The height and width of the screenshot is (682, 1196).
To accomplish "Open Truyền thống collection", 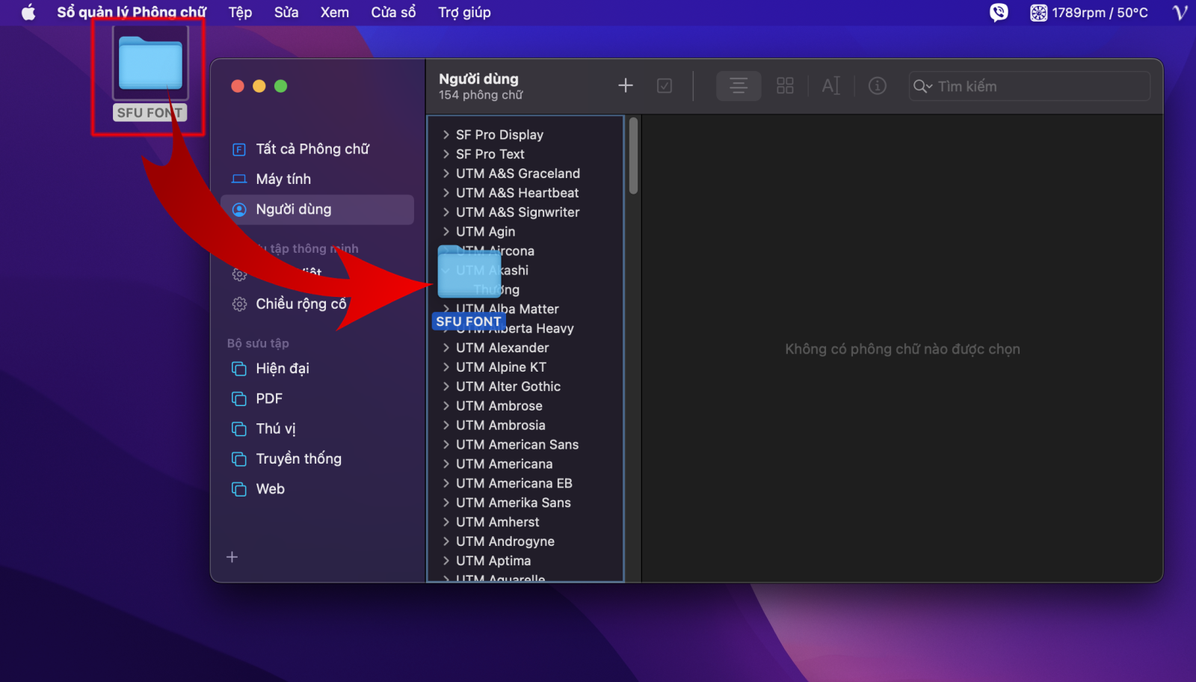I will (x=317, y=458).
